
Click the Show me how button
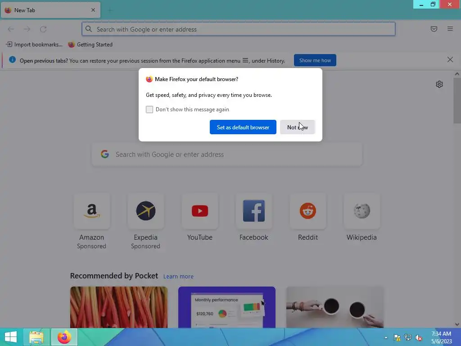315,60
